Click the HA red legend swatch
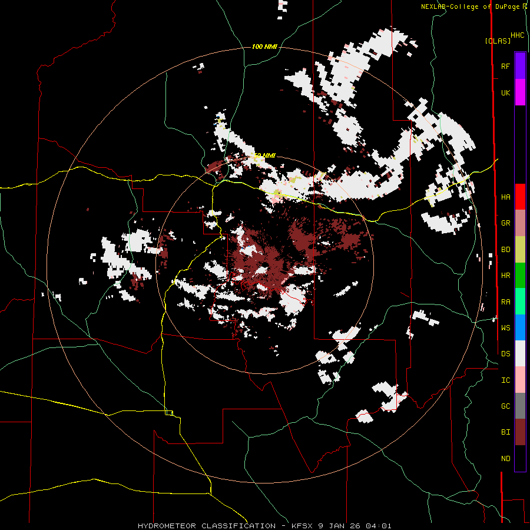The height and width of the screenshot is (530, 530). [520, 197]
